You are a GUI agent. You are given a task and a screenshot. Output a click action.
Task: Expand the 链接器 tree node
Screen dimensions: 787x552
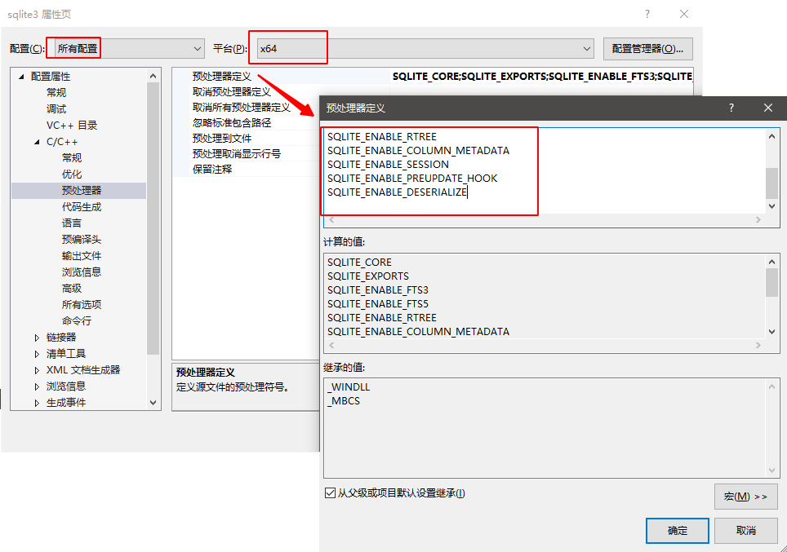tap(36, 337)
